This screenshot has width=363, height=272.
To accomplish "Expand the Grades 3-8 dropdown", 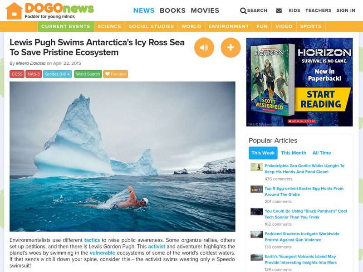I will coord(58,74).
